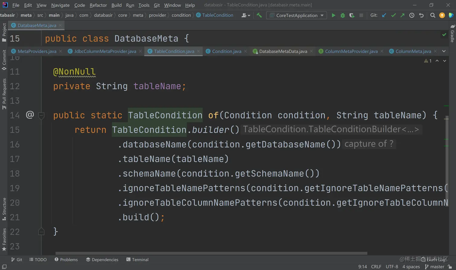This screenshot has height=270, width=456.
Task: Open the Project tool window
Action: point(4,32)
